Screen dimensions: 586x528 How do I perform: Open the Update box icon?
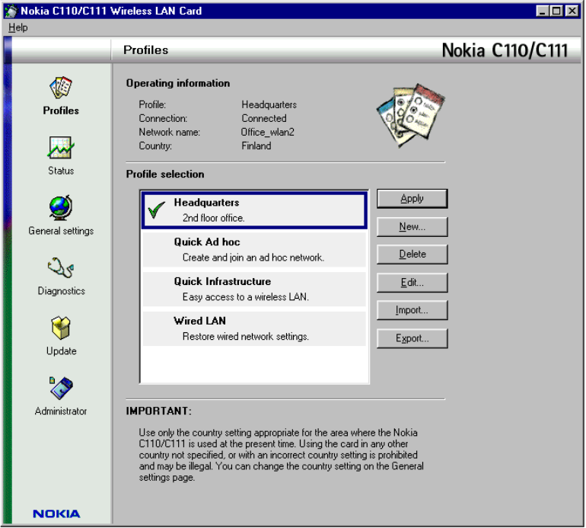(61, 328)
